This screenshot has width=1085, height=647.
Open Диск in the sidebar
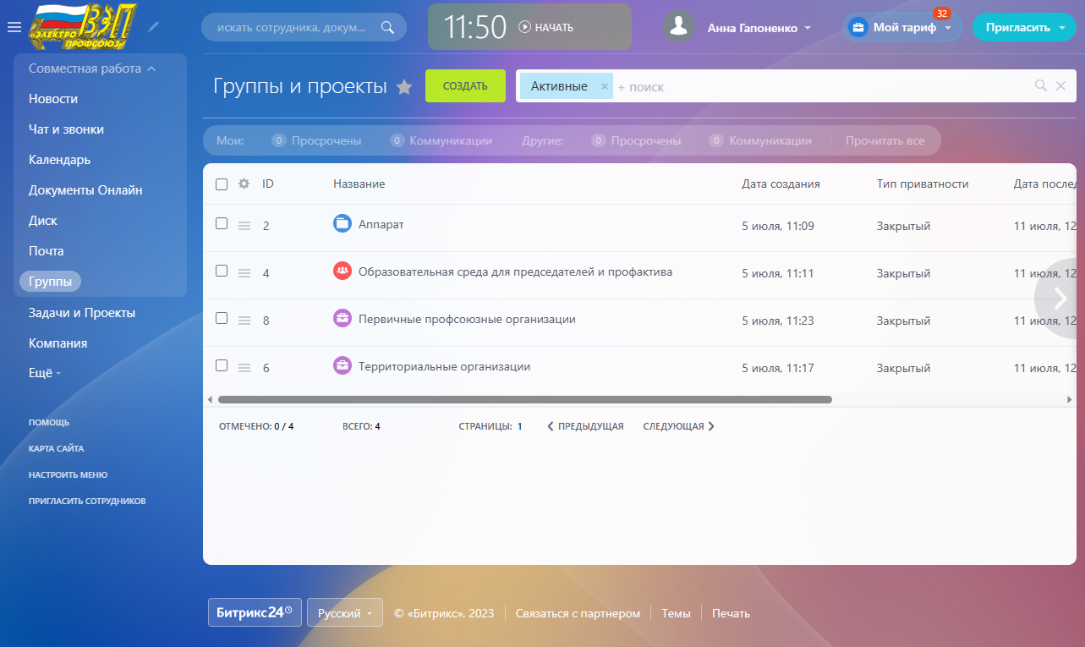point(43,221)
